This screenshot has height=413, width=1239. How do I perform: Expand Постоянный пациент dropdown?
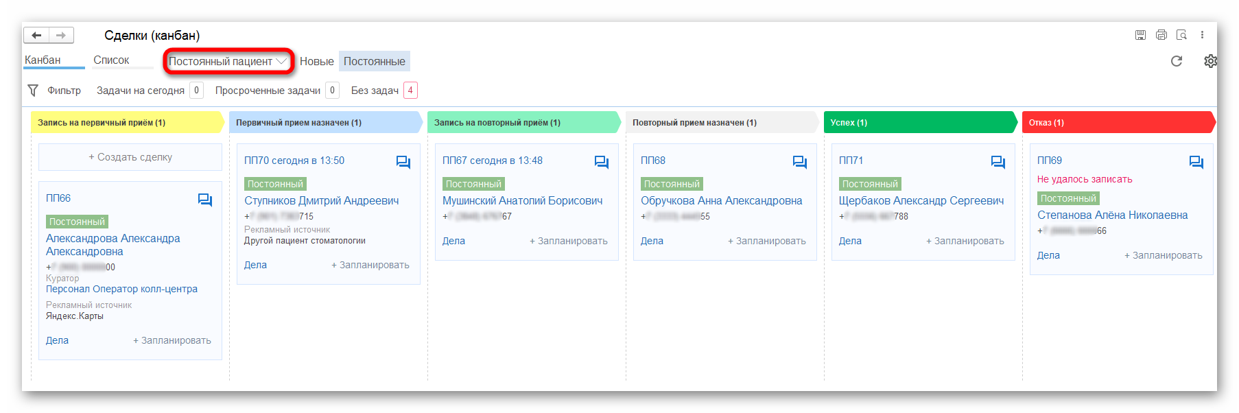point(228,61)
